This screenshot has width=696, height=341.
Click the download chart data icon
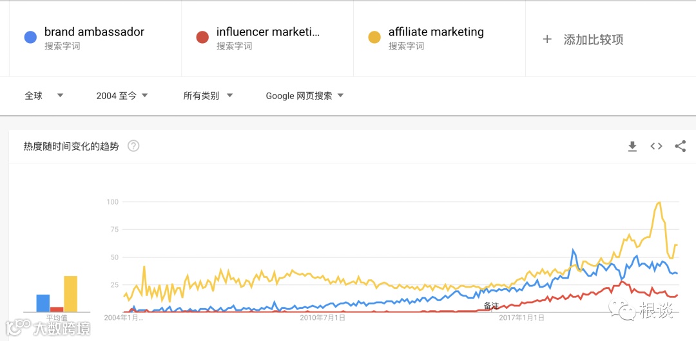[x=632, y=147]
